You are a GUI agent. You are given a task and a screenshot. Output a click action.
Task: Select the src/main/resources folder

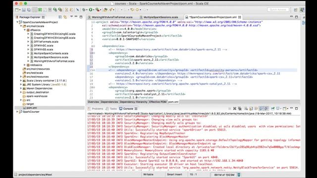tap(38, 69)
